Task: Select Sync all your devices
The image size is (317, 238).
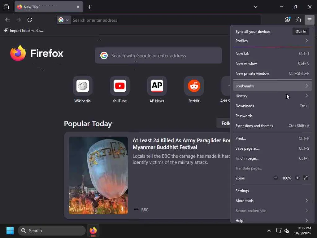Action: tap(253, 32)
